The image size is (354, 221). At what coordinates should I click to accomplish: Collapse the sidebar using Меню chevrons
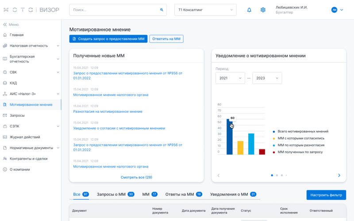[5, 25]
